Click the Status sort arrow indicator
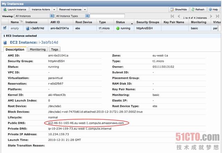222x153 pixels. [132, 24]
